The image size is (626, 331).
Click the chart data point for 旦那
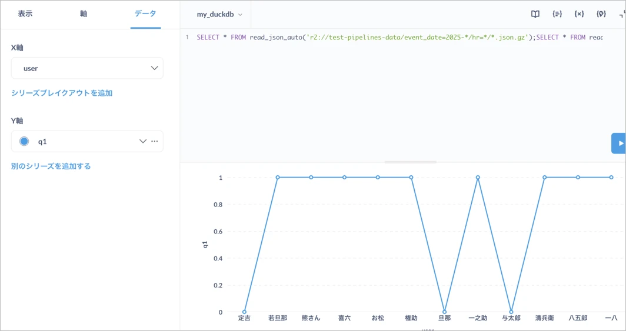click(444, 312)
